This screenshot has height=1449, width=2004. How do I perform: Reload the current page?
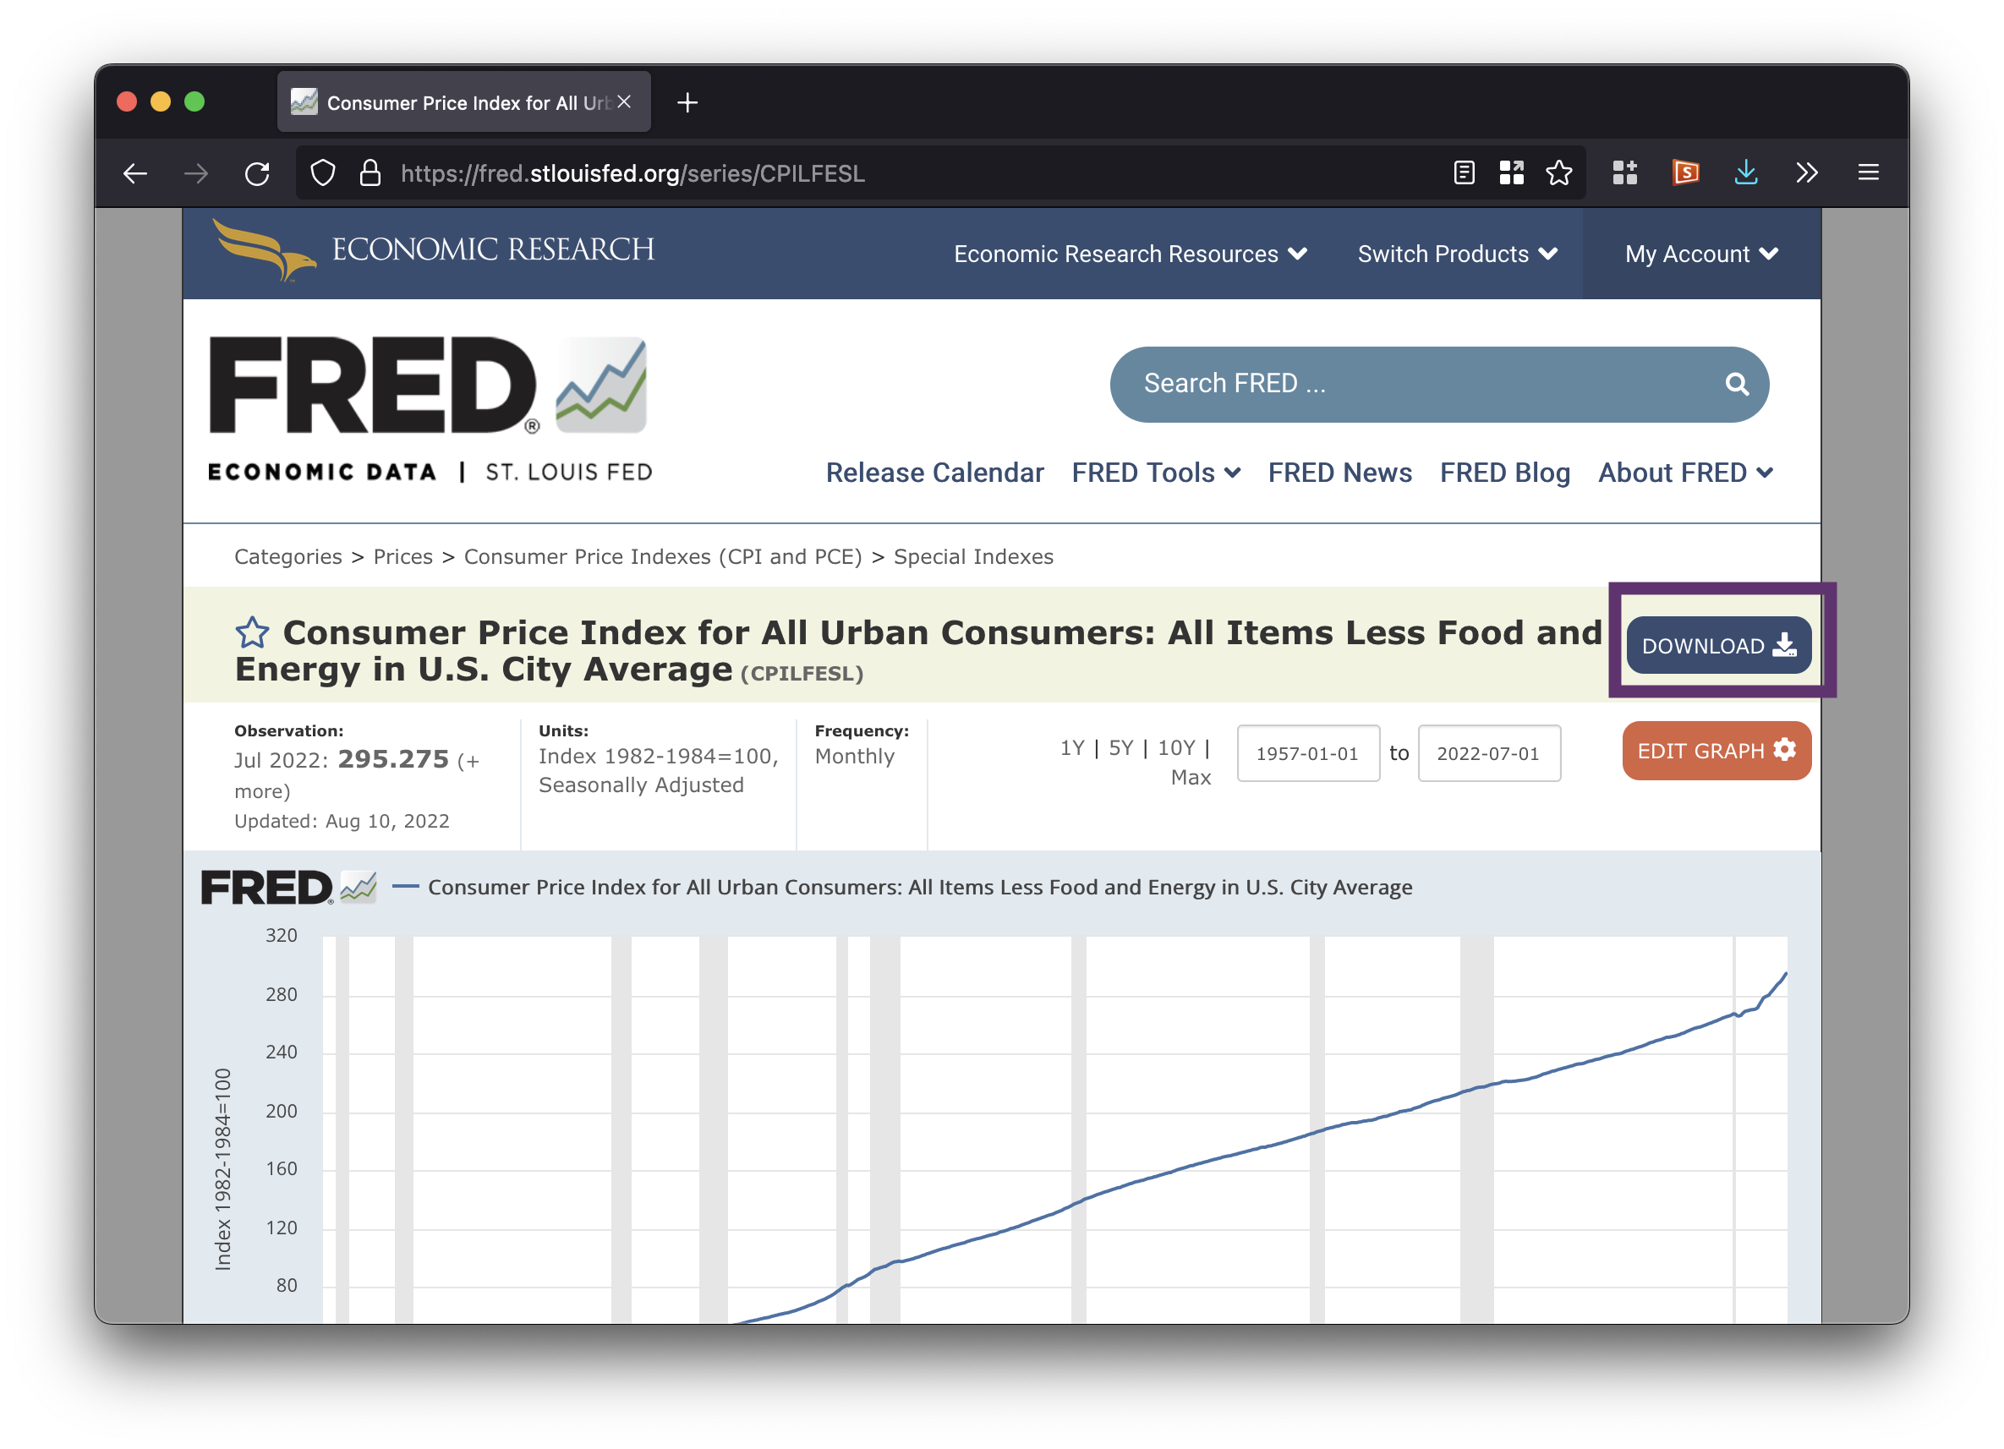click(x=257, y=173)
